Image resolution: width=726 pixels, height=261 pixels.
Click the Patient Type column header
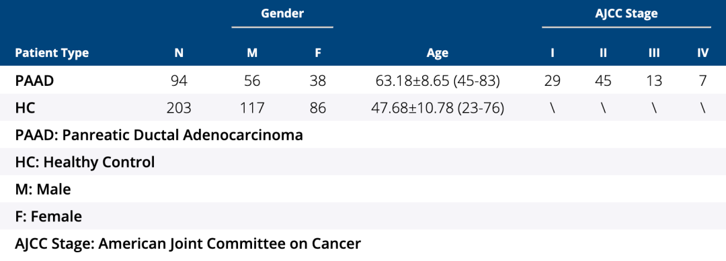51,54
